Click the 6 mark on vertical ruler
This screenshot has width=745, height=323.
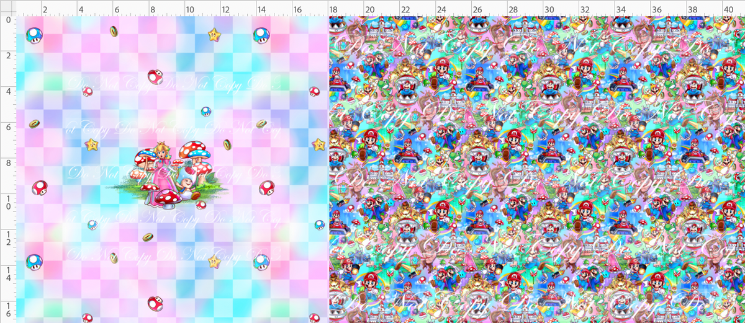pos(8,128)
